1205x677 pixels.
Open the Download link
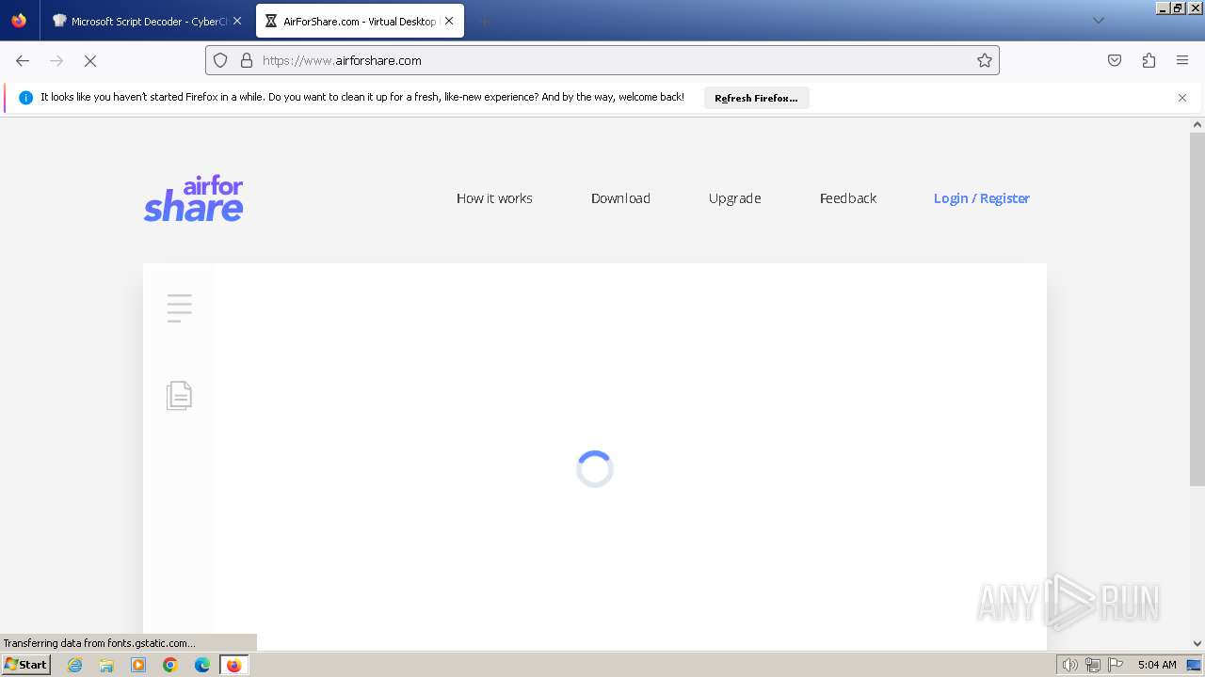(x=620, y=198)
